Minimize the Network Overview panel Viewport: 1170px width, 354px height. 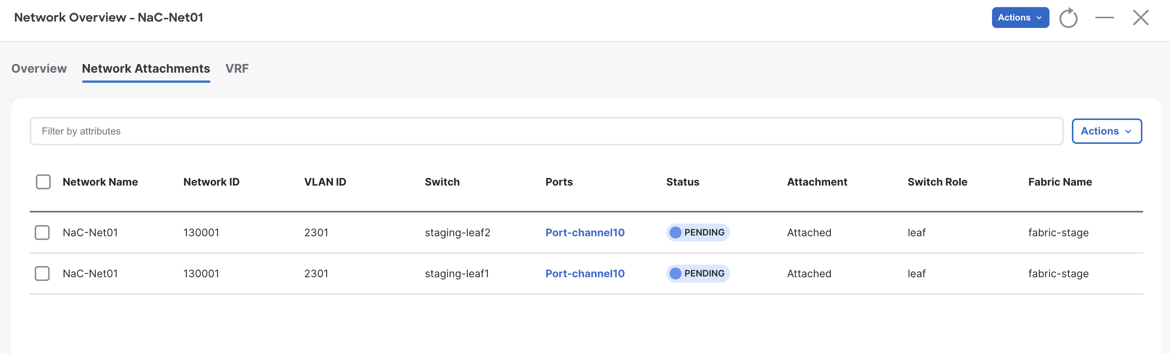1104,18
